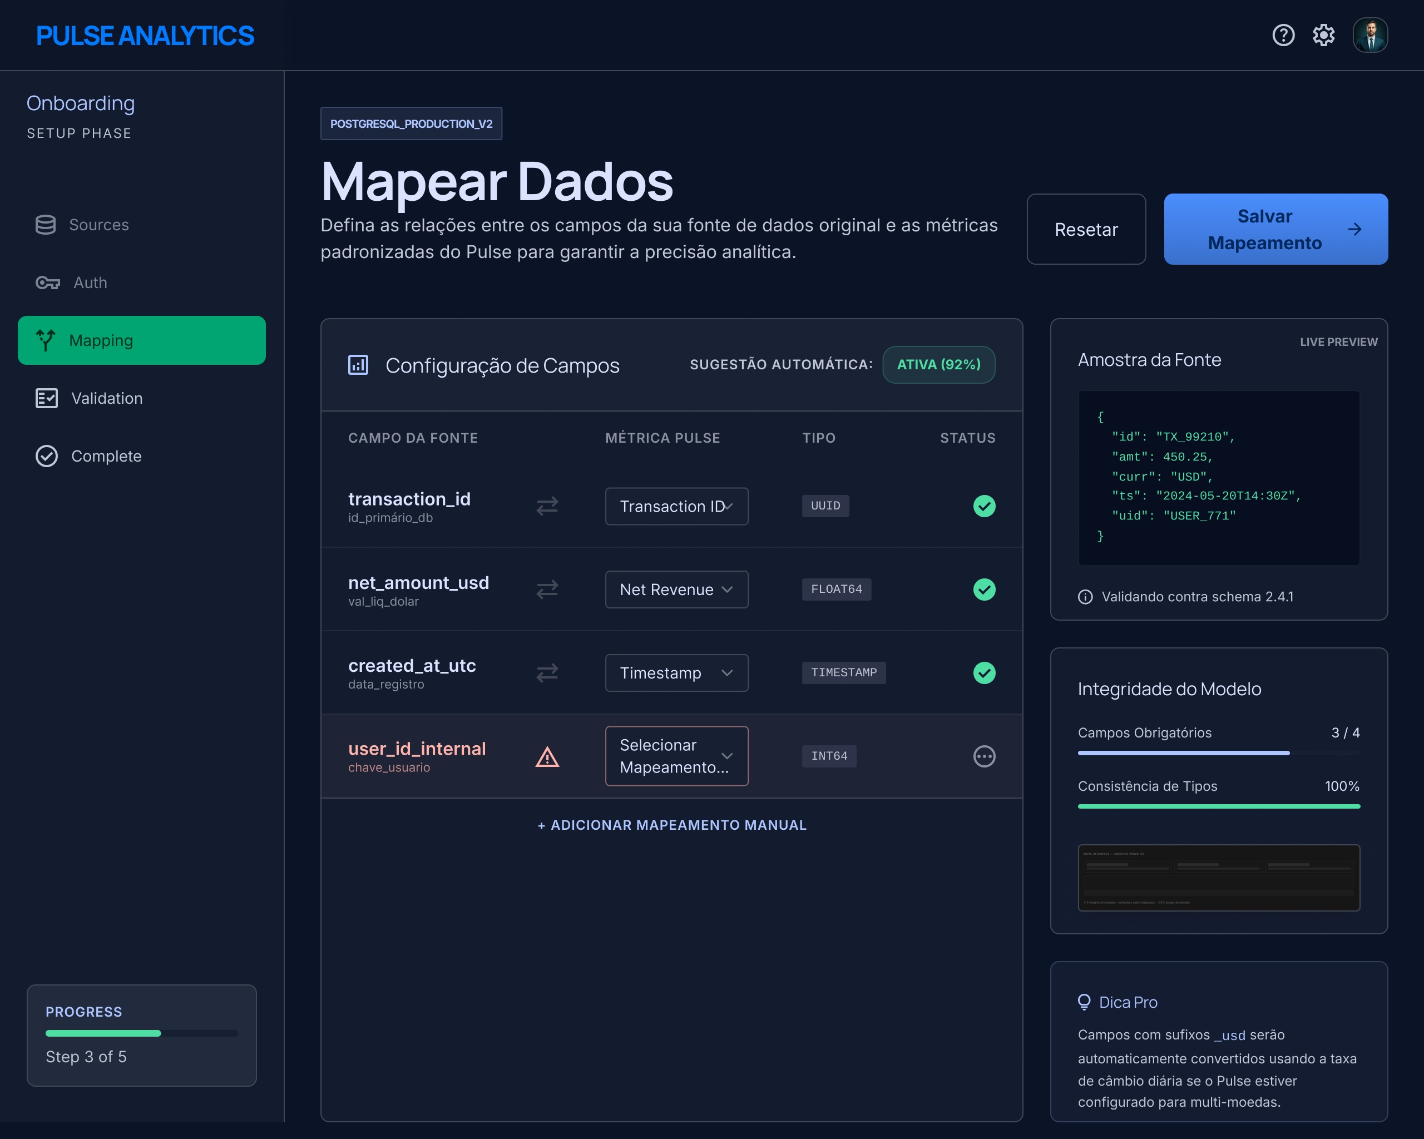The image size is (1424, 1139).
Task: Click the 'Step 3 of 5' text
Action: [x=86, y=1057]
